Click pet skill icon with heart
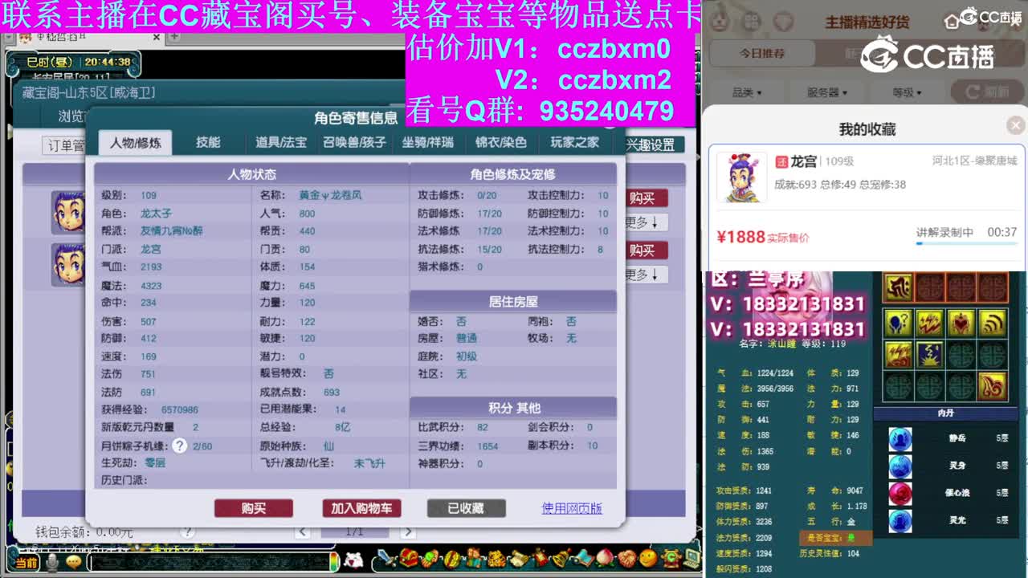Image resolution: width=1028 pixels, height=578 pixels. [x=961, y=323]
